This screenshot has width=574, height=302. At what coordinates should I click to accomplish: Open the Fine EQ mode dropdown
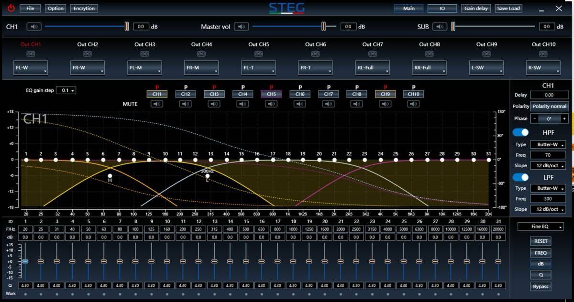point(541,226)
